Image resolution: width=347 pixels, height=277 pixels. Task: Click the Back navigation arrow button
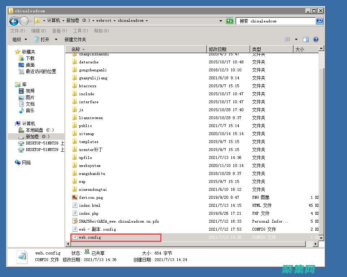[x=14, y=21]
